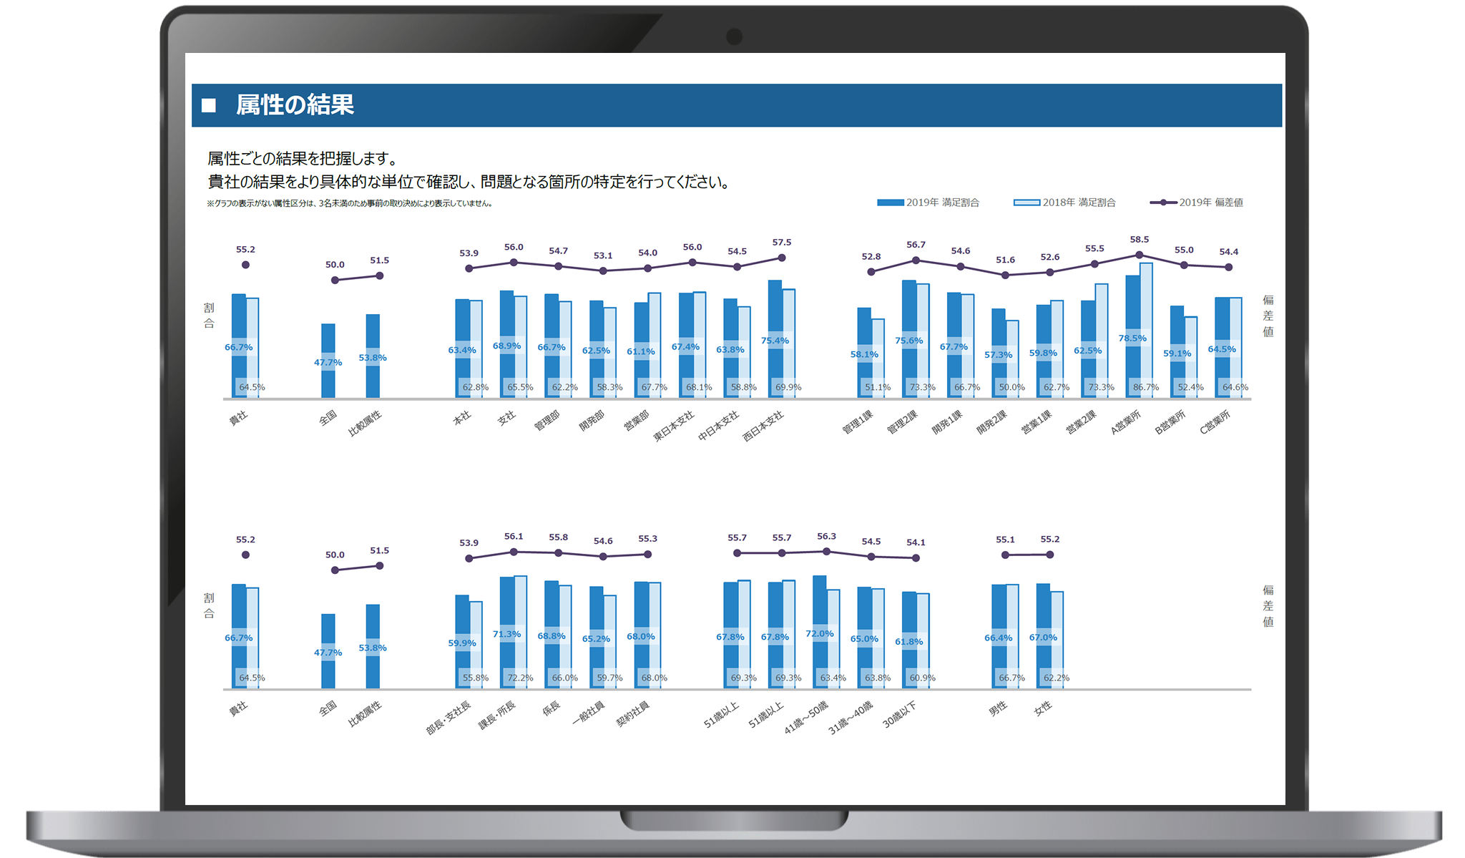The height and width of the screenshot is (858, 1465).
Task: Click the 2019年 偏差値 legend line marker
Action: click(x=1163, y=203)
